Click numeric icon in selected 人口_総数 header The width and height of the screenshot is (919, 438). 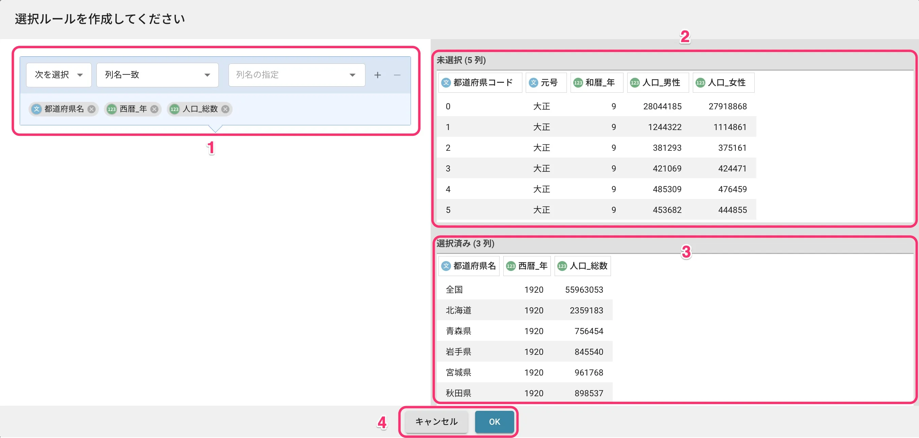pos(562,266)
